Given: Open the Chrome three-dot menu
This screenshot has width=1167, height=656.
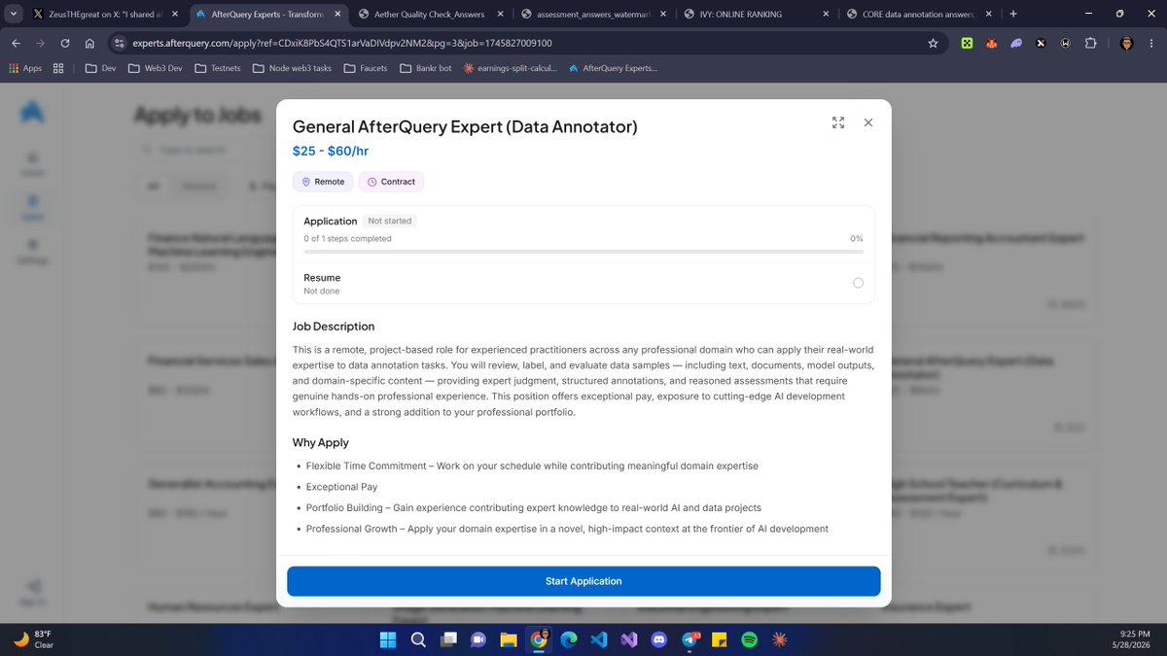Looking at the screenshot, I should [x=1151, y=43].
